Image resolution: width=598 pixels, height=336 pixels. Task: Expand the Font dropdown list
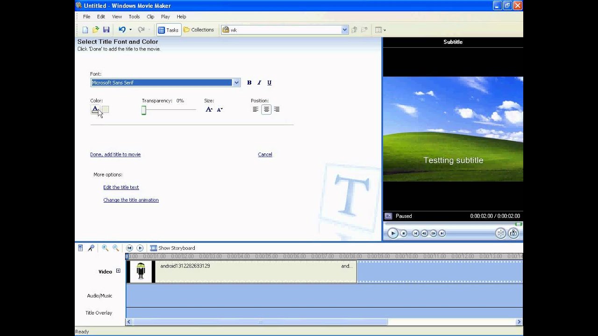click(x=236, y=83)
